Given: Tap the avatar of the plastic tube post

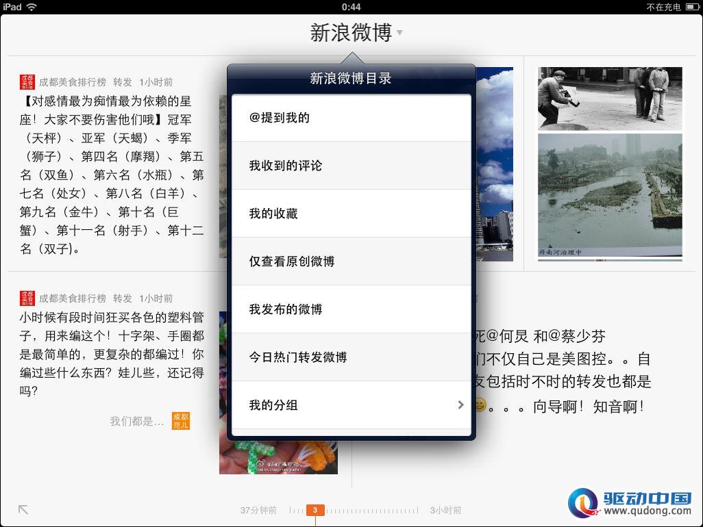Looking at the screenshot, I should pos(27,298).
